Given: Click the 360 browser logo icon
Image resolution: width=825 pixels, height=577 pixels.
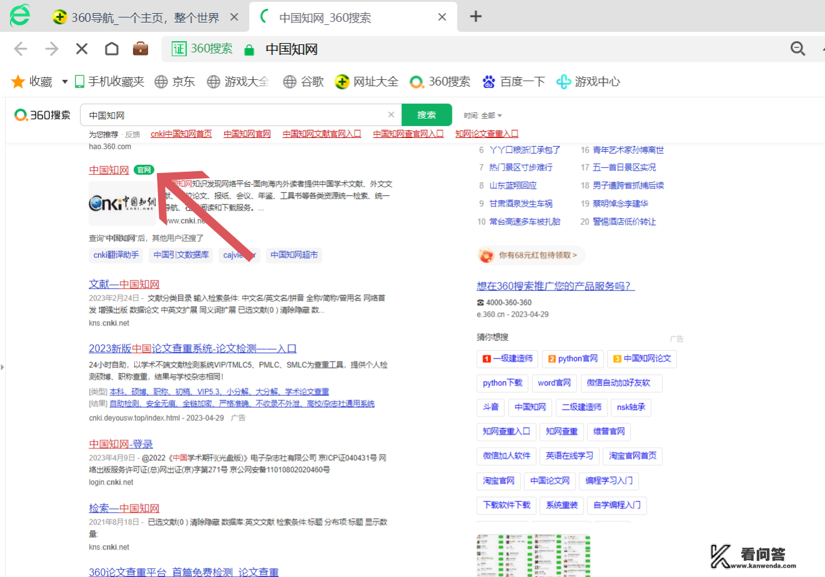Looking at the screenshot, I should pyautogui.click(x=19, y=16).
